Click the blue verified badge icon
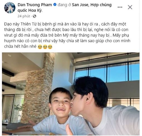142x136 pixels. [55, 4]
